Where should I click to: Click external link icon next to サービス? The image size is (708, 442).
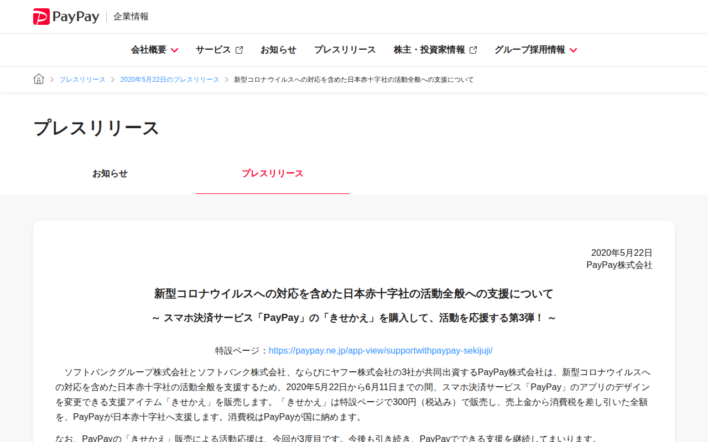239,50
